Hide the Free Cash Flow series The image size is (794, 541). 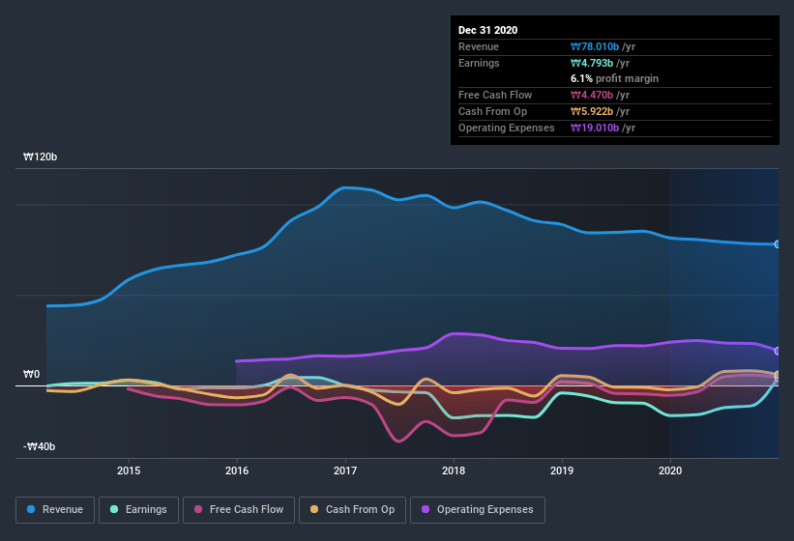point(240,509)
